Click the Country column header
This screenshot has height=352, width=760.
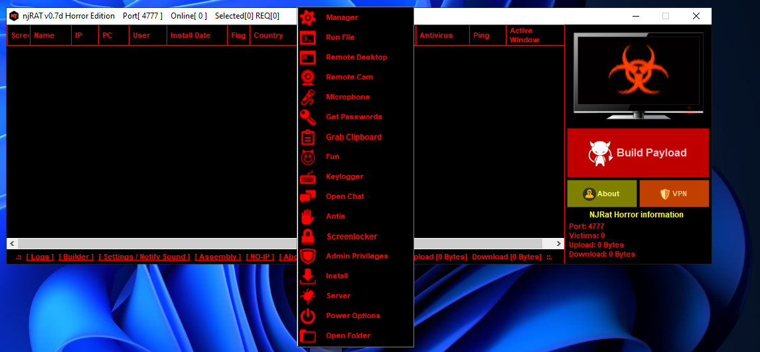pos(274,35)
